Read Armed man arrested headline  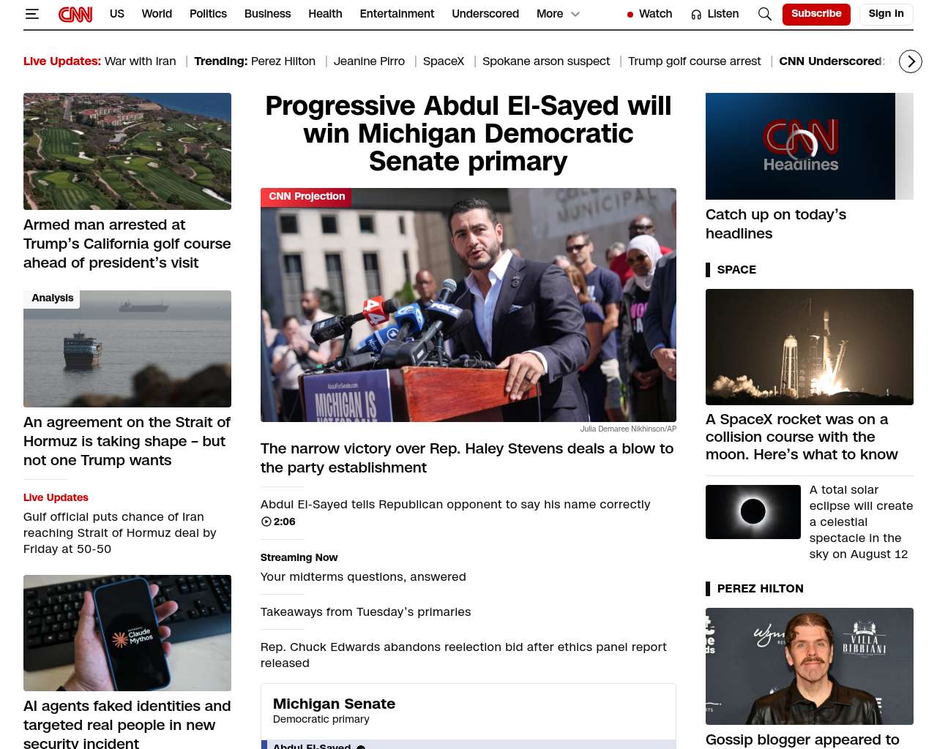point(127,244)
